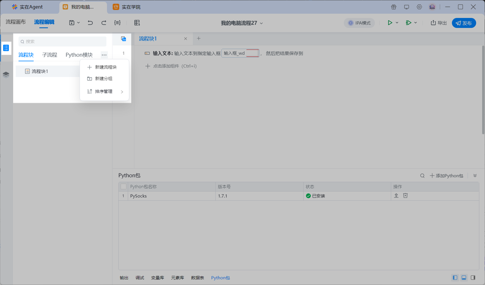Viewport: 485px width, 285px height.
Task: Click the 导出 export button
Action: point(438,23)
